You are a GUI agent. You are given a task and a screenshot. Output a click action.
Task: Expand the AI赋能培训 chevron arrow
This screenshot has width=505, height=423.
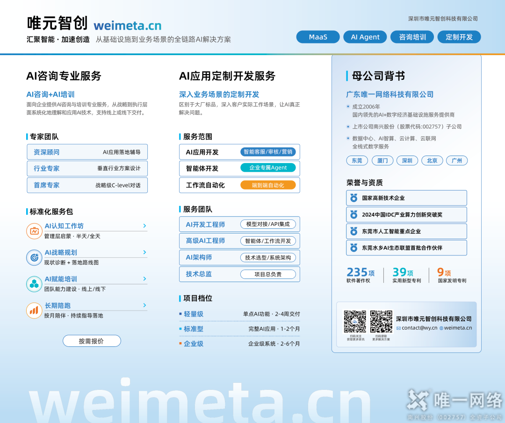(x=144, y=279)
